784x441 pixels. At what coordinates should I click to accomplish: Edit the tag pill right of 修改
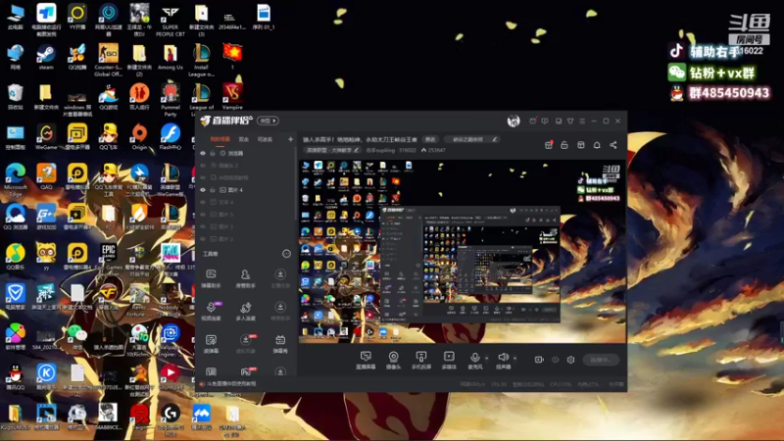(x=472, y=139)
